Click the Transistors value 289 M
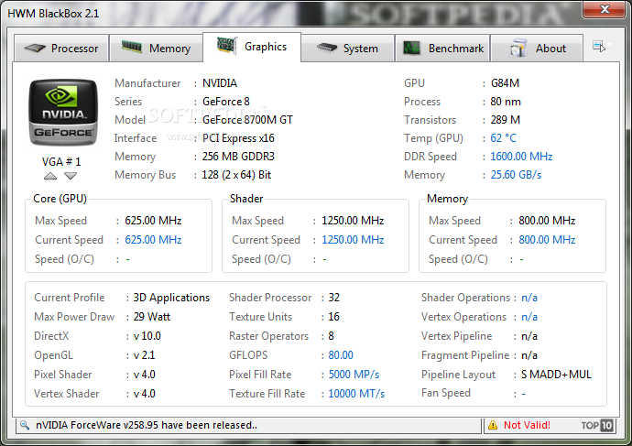 (x=505, y=120)
